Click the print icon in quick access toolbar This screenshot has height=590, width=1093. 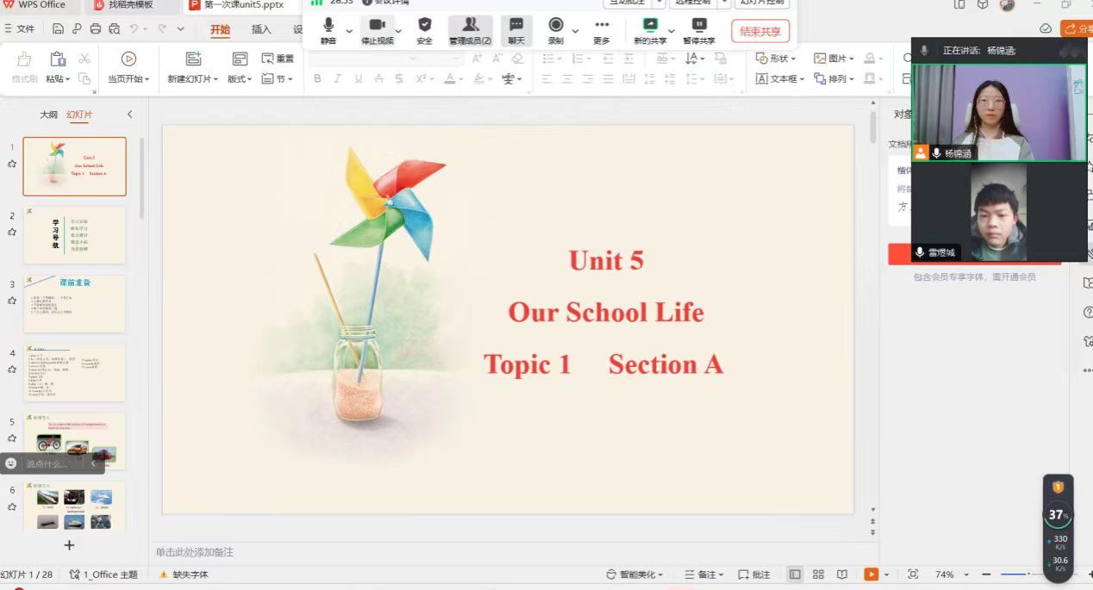click(x=96, y=28)
